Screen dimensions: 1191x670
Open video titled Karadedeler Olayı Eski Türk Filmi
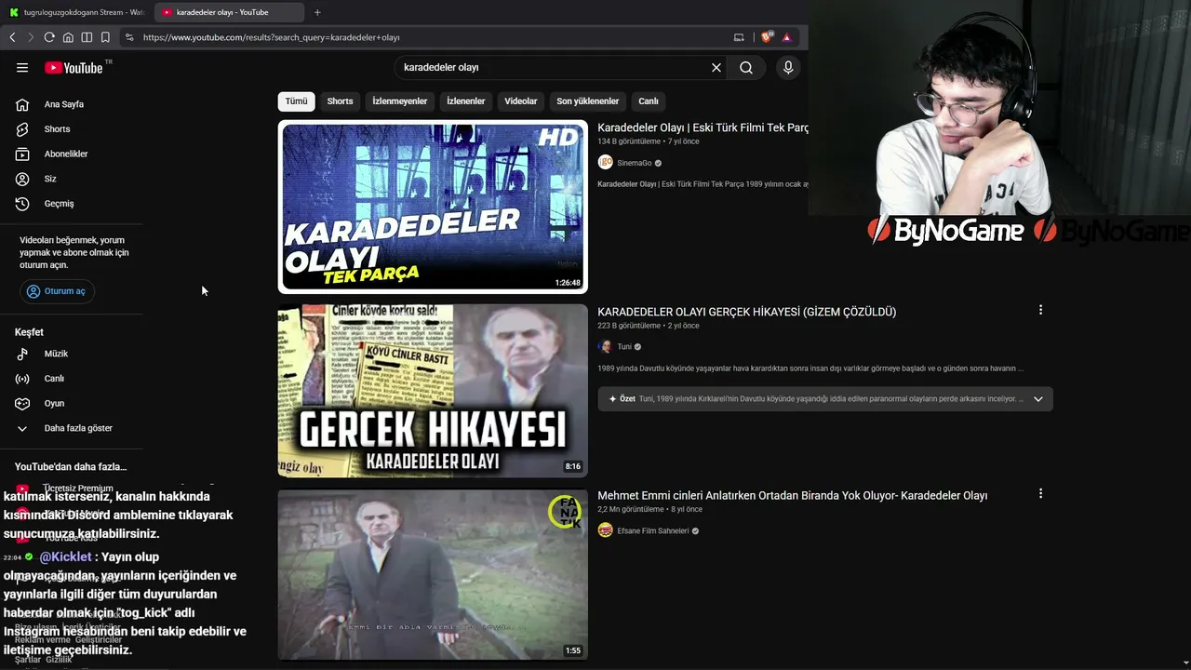[x=703, y=127]
